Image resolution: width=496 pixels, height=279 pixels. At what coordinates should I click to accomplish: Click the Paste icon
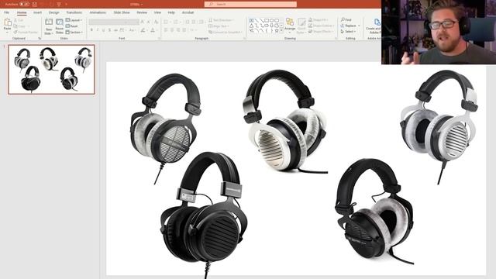pyautogui.click(x=8, y=22)
